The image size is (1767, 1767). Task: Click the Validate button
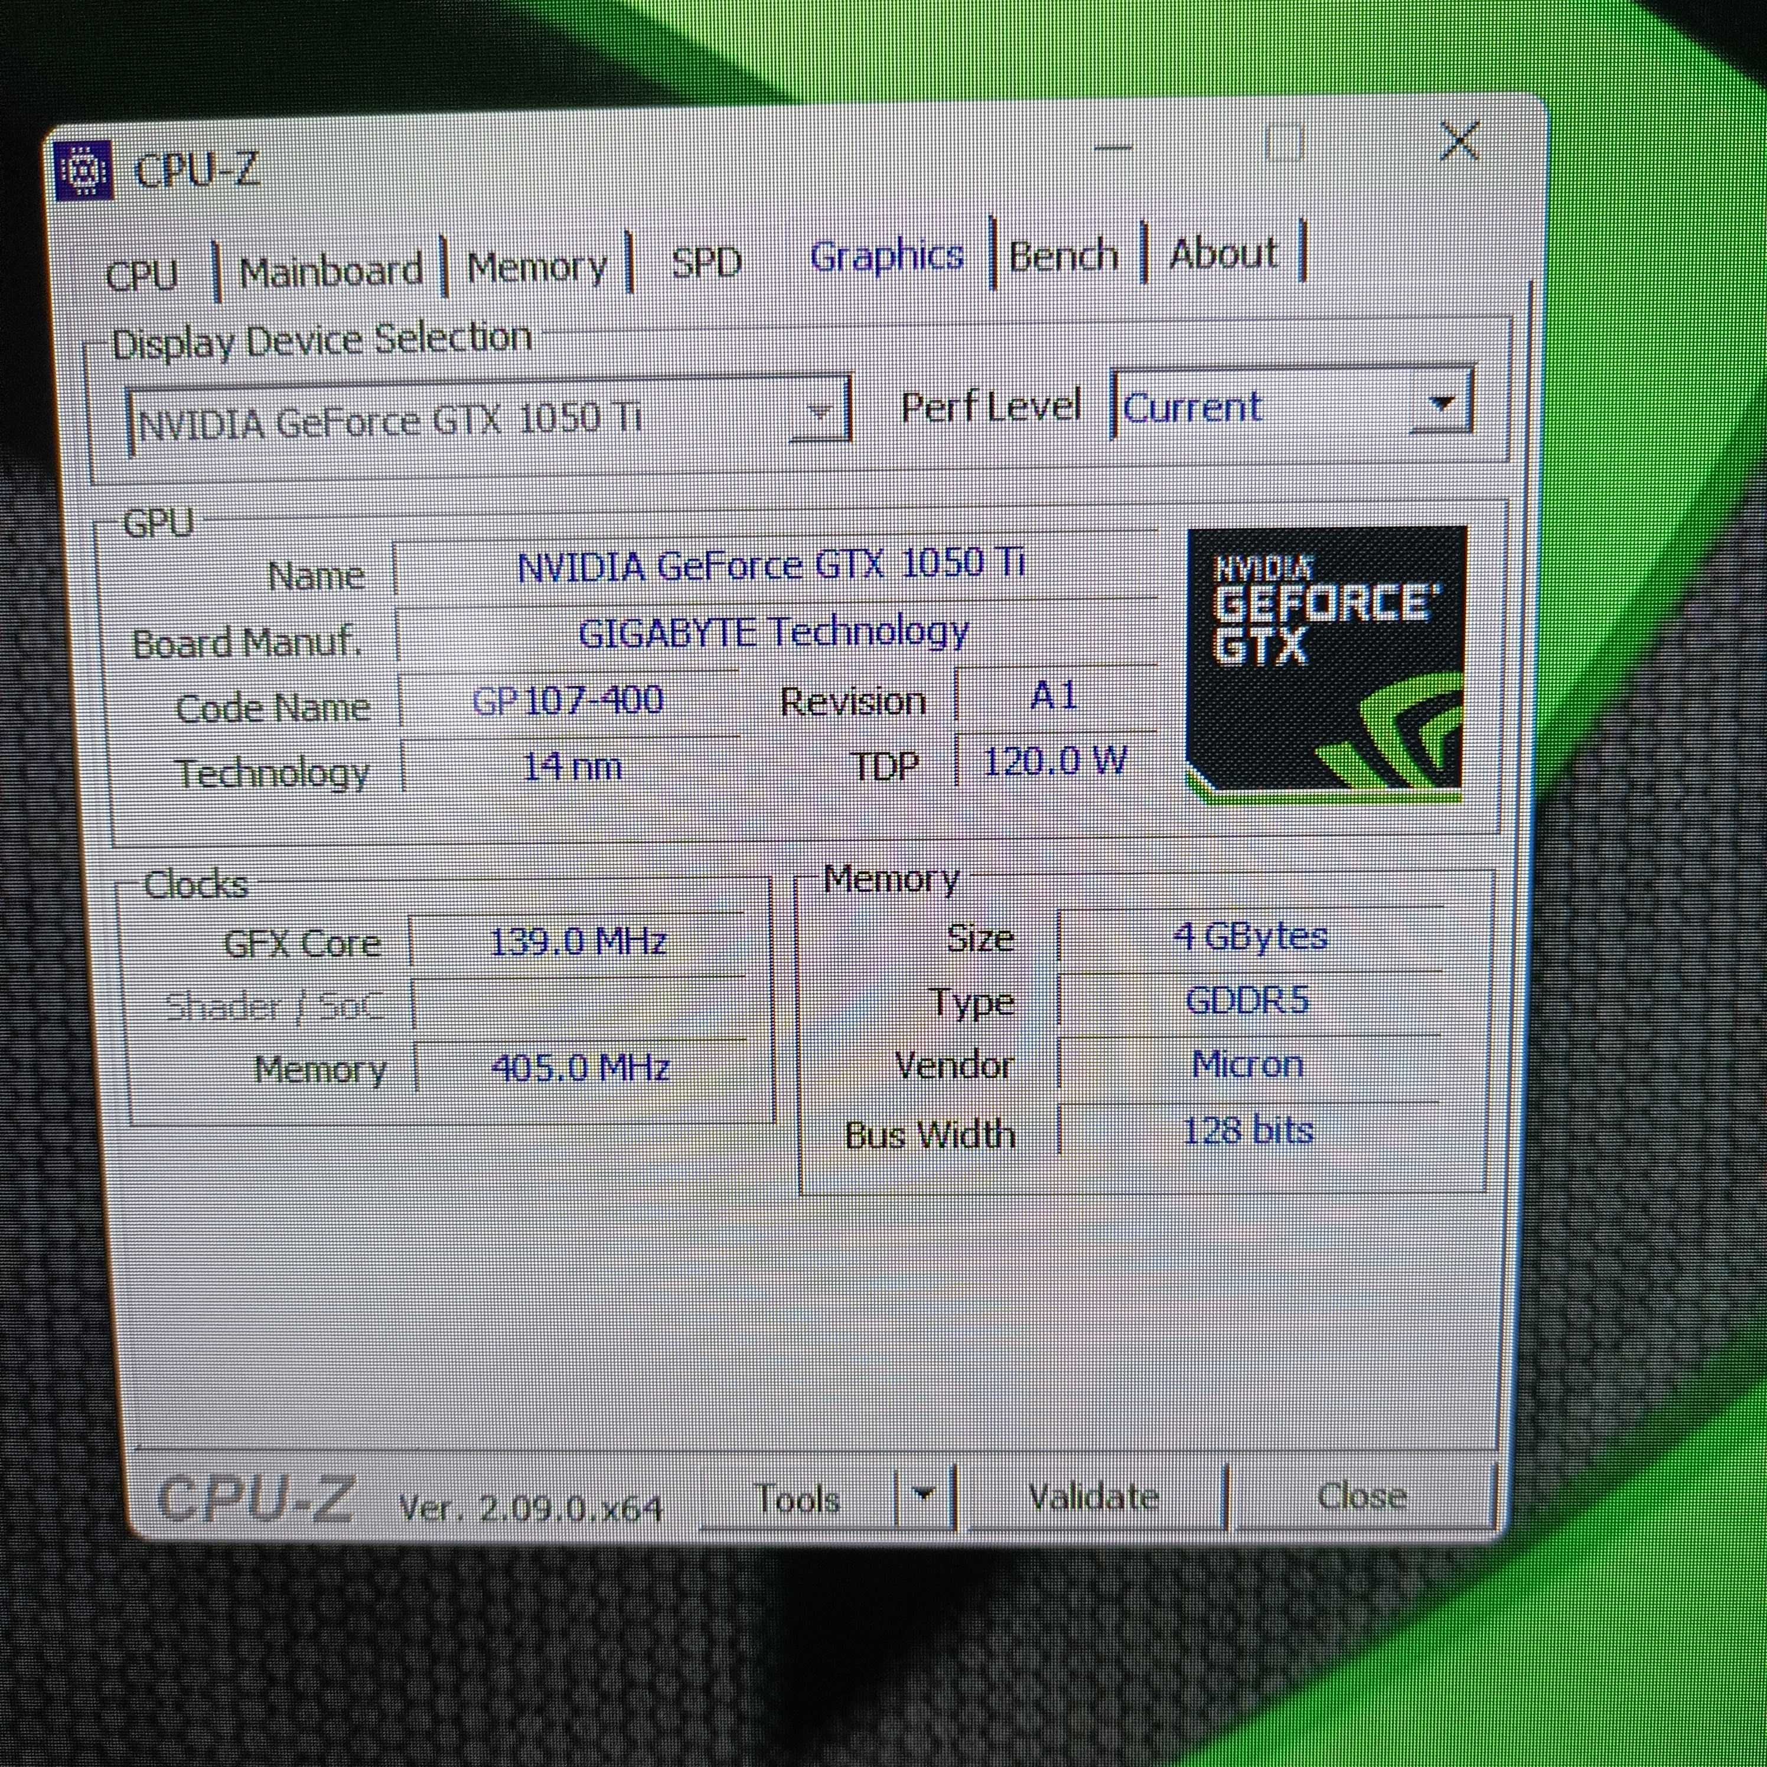pyautogui.click(x=1094, y=1497)
